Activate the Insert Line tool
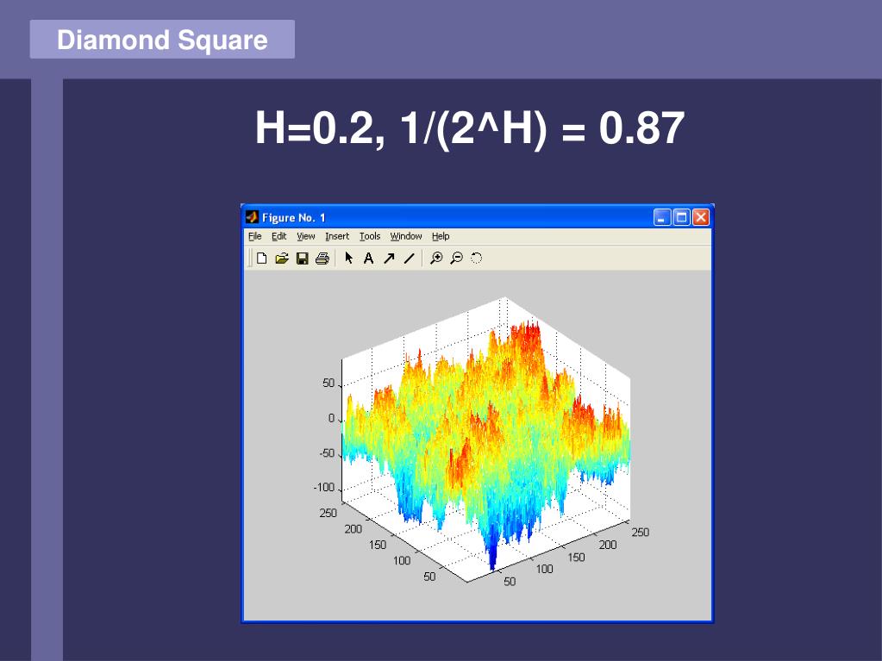 (409, 258)
